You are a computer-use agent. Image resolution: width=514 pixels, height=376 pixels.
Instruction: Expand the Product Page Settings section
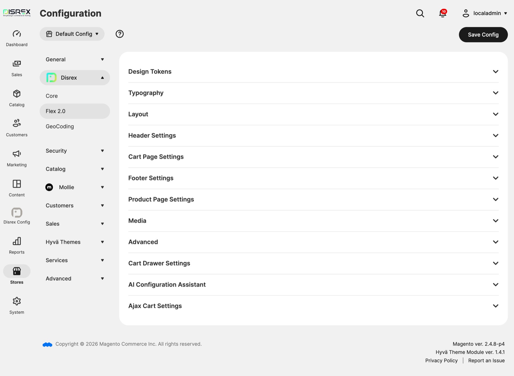(x=313, y=199)
